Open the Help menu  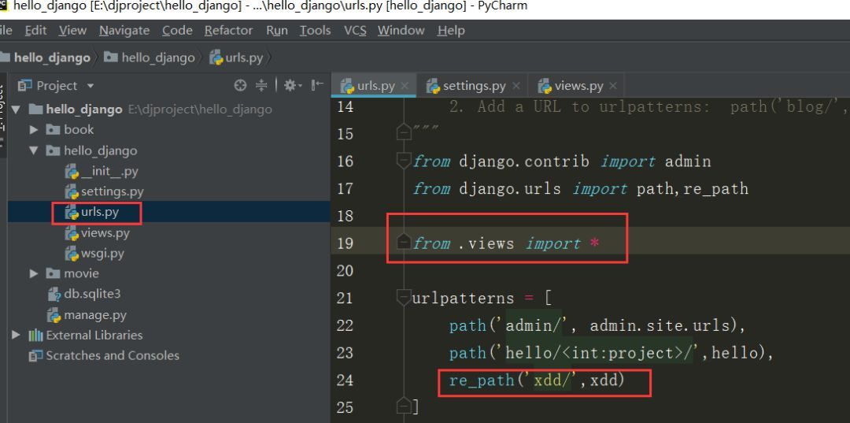click(x=451, y=31)
